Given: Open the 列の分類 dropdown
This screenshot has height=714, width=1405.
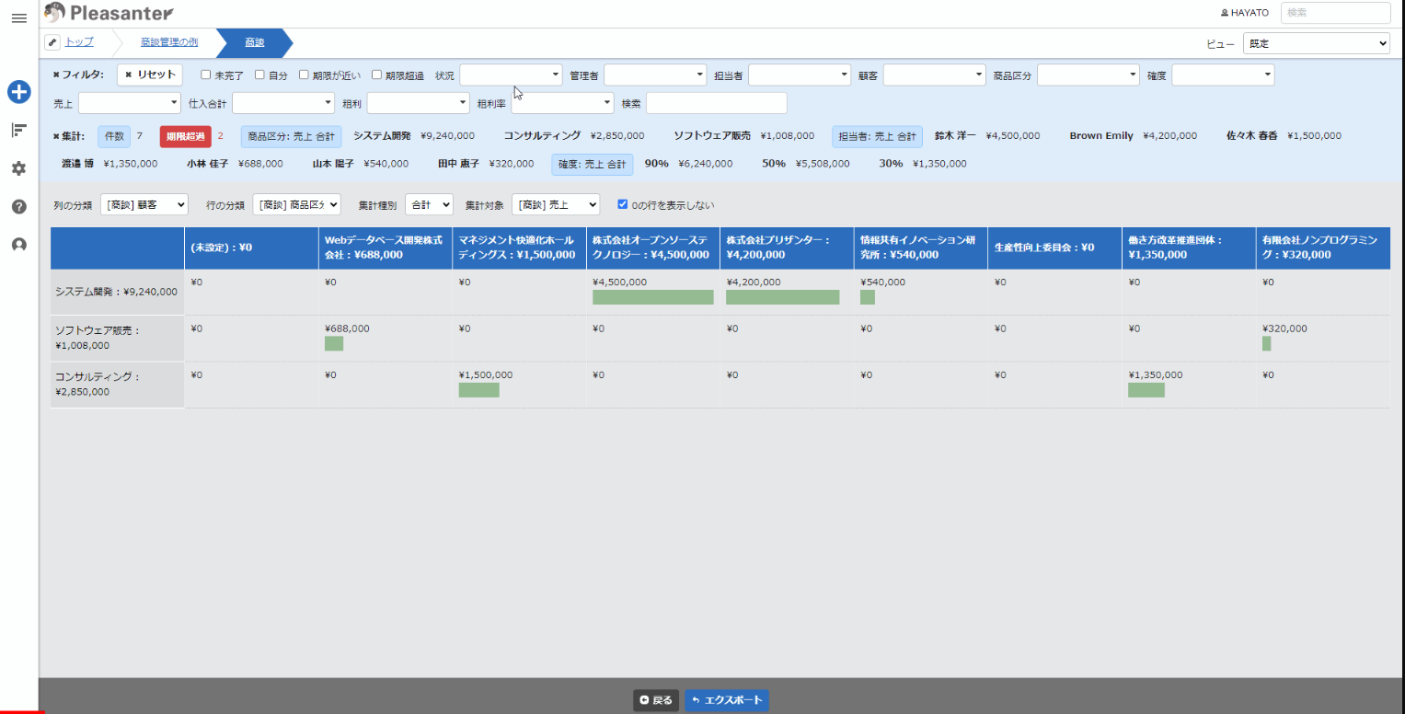Looking at the screenshot, I should click(144, 204).
